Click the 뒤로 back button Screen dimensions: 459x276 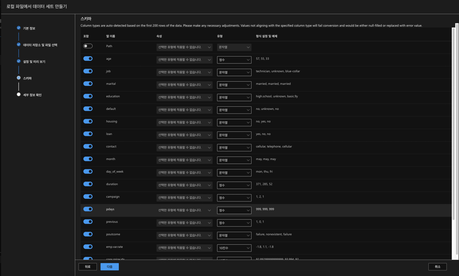[x=88, y=267]
